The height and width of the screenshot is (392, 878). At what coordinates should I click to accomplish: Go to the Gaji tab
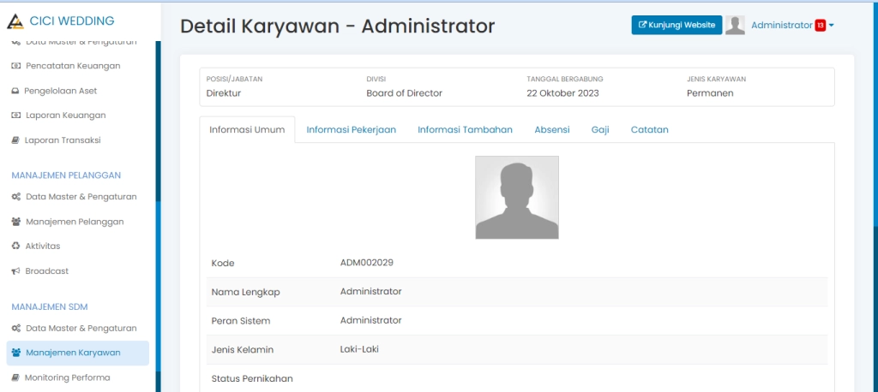coord(600,130)
